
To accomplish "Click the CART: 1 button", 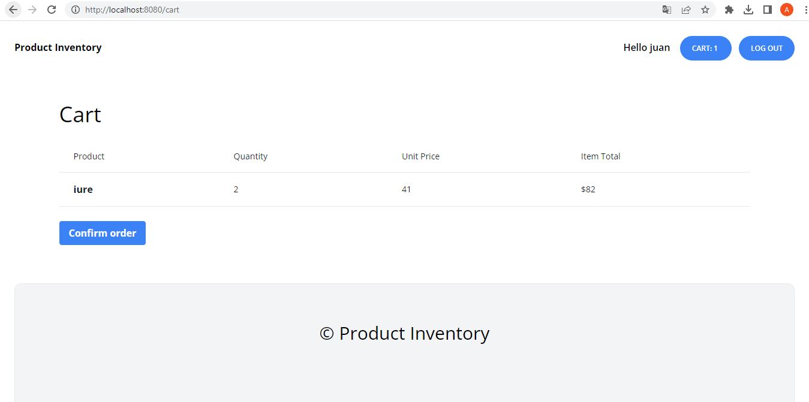I will (x=705, y=48).
